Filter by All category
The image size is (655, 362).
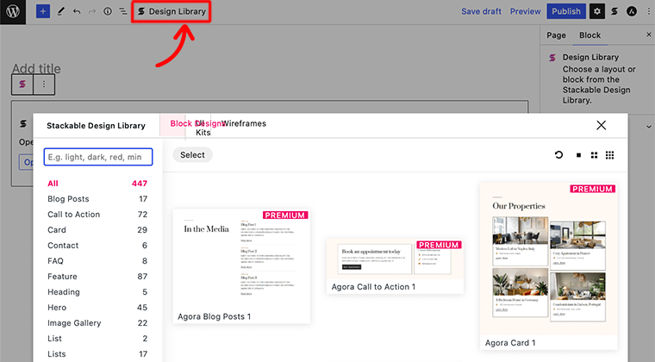97,184
